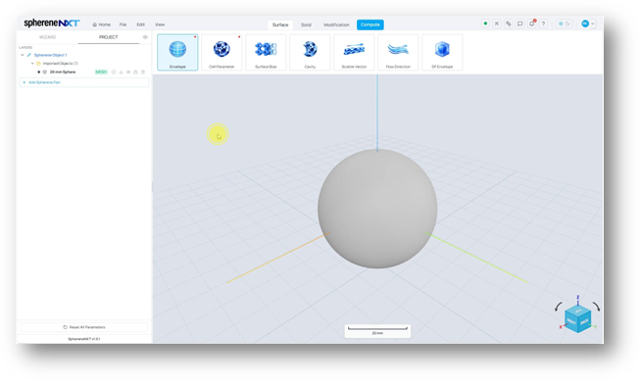Click Add Spherene Part
Screen dimensions: 641x382
pos(84,82)
